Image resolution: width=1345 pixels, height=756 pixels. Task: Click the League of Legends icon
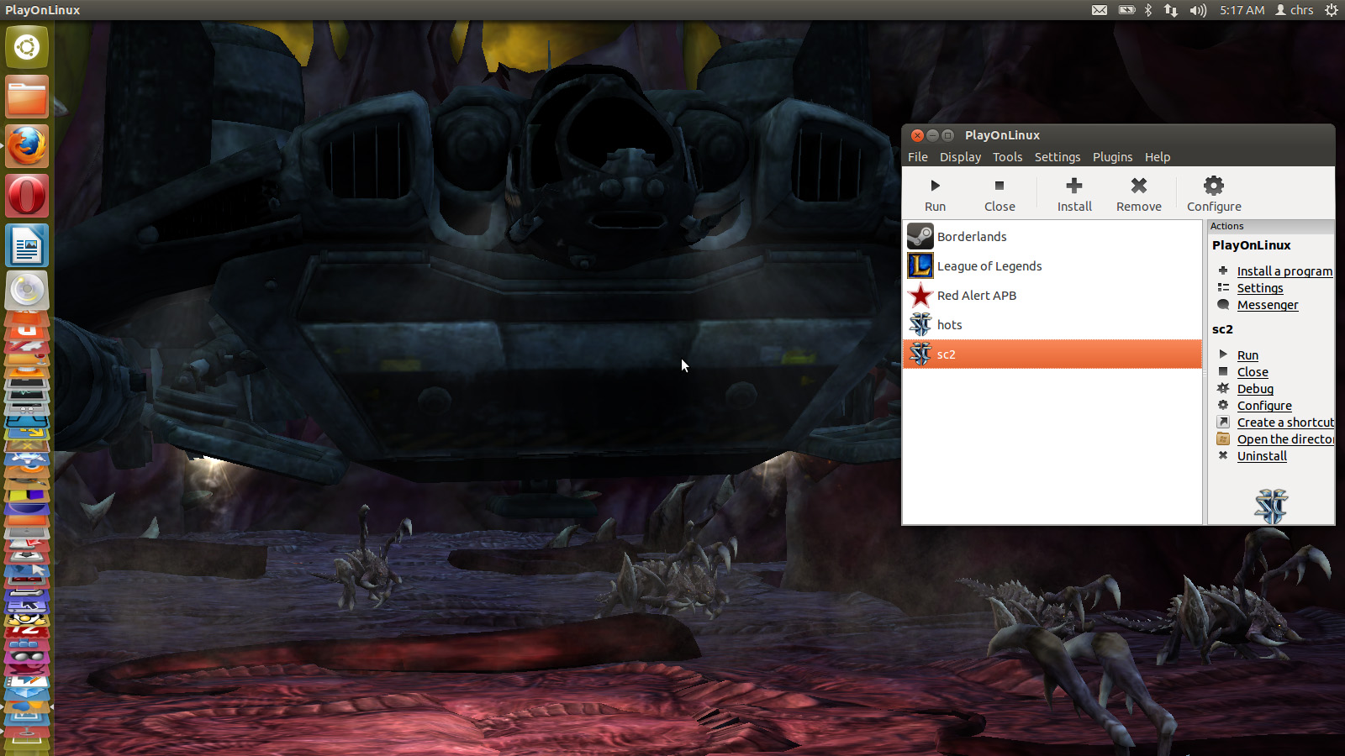pyautogui.click(x=920, y=265)
